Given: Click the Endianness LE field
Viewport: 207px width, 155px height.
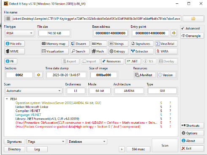Looking at the screenshot, I should (76, 91).
